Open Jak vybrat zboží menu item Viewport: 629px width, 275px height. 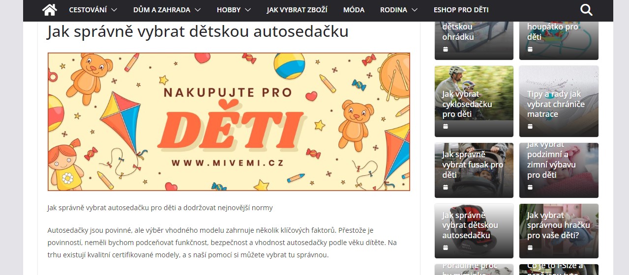(297, 10)
